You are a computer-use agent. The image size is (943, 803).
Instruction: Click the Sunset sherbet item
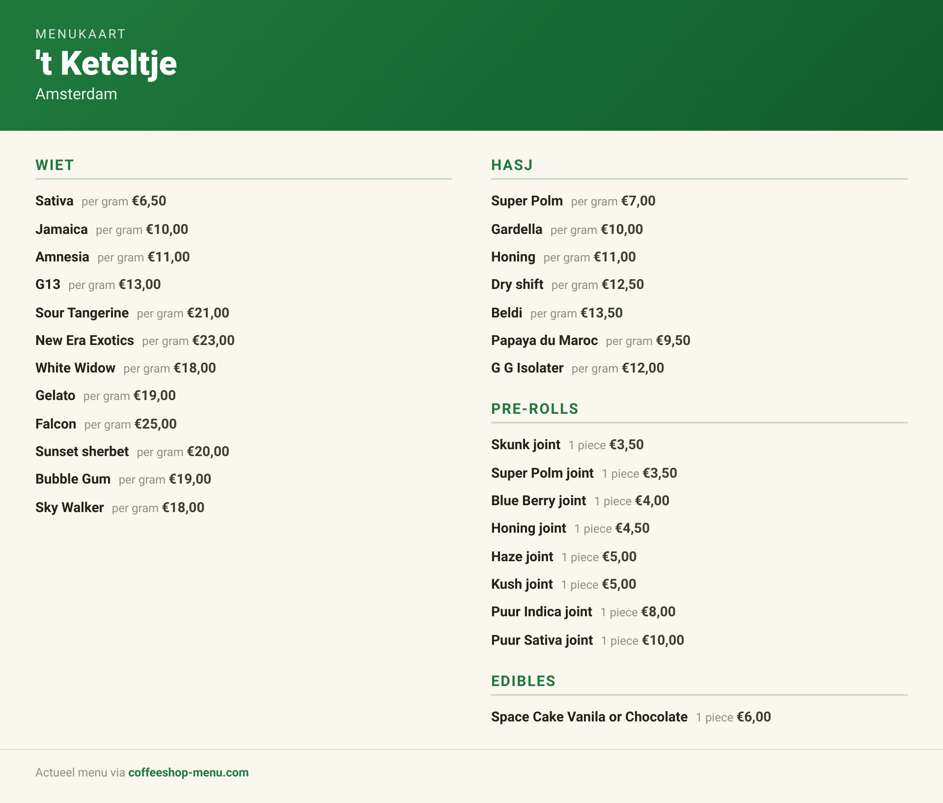(x=82, y=452)
